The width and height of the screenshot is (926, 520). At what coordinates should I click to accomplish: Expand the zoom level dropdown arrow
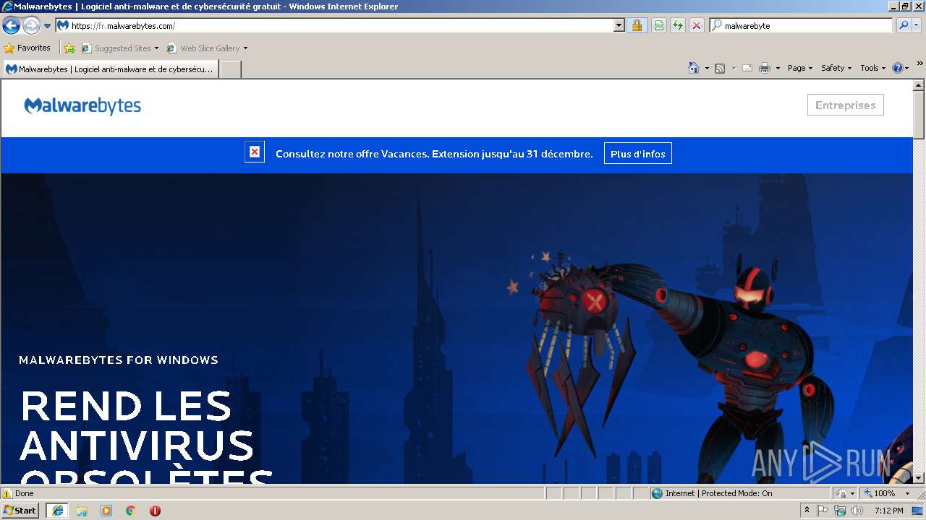click(907, 493)
